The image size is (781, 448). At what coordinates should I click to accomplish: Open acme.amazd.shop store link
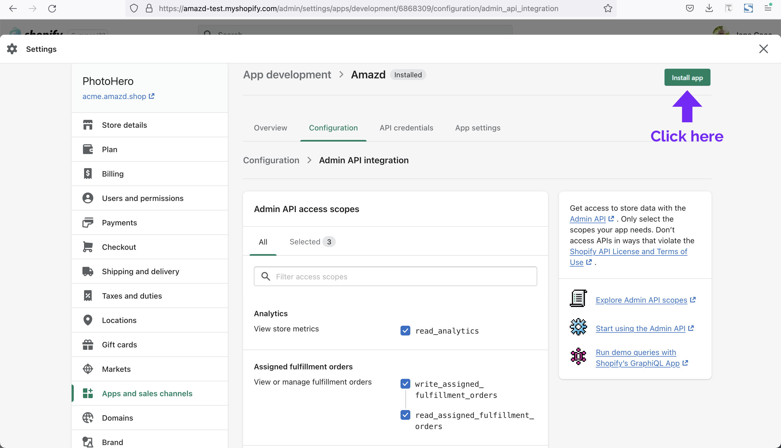point(118,96)
